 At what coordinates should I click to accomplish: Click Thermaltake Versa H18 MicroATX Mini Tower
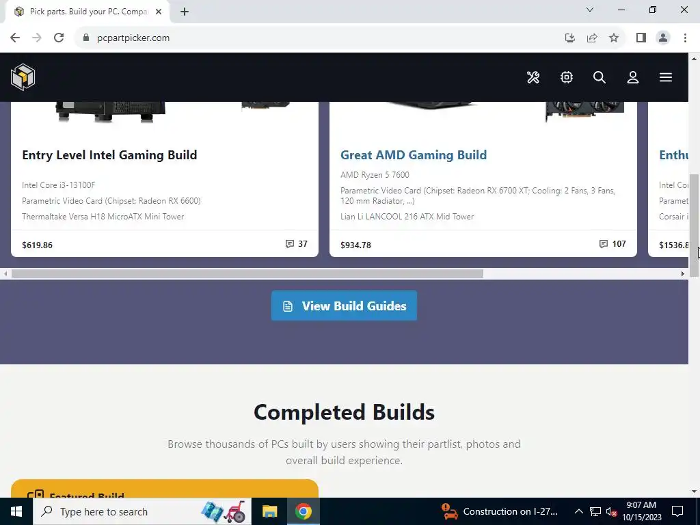pos(103,217)
